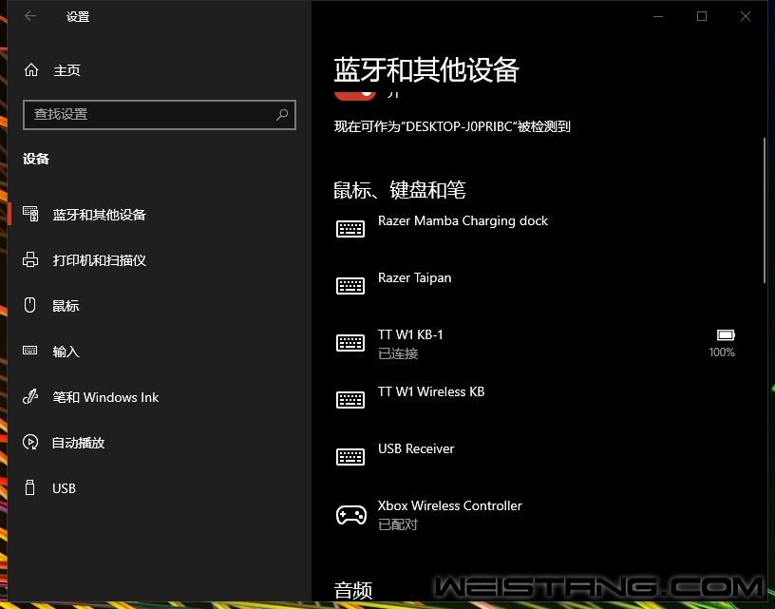Click keyboard icon for USB Receiver
This screenshot has height=609, width=775.
tap(350, 456)
